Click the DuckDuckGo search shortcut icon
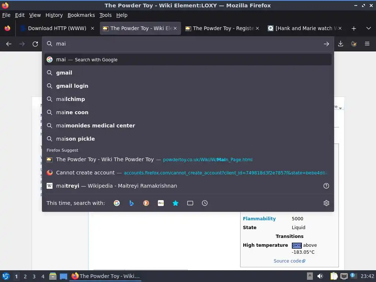376x282 pixels. (x=146, y=203)
